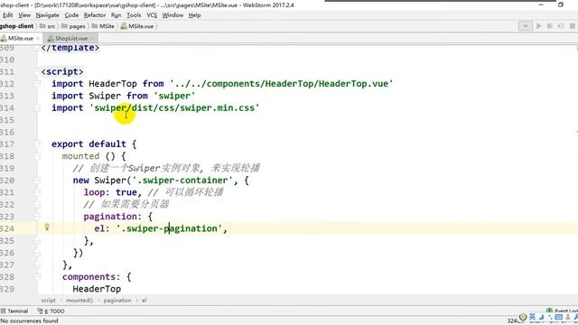Collapse pagination object fold at line 323
This screenshot has width=578, height=325.
click(37, 217)
